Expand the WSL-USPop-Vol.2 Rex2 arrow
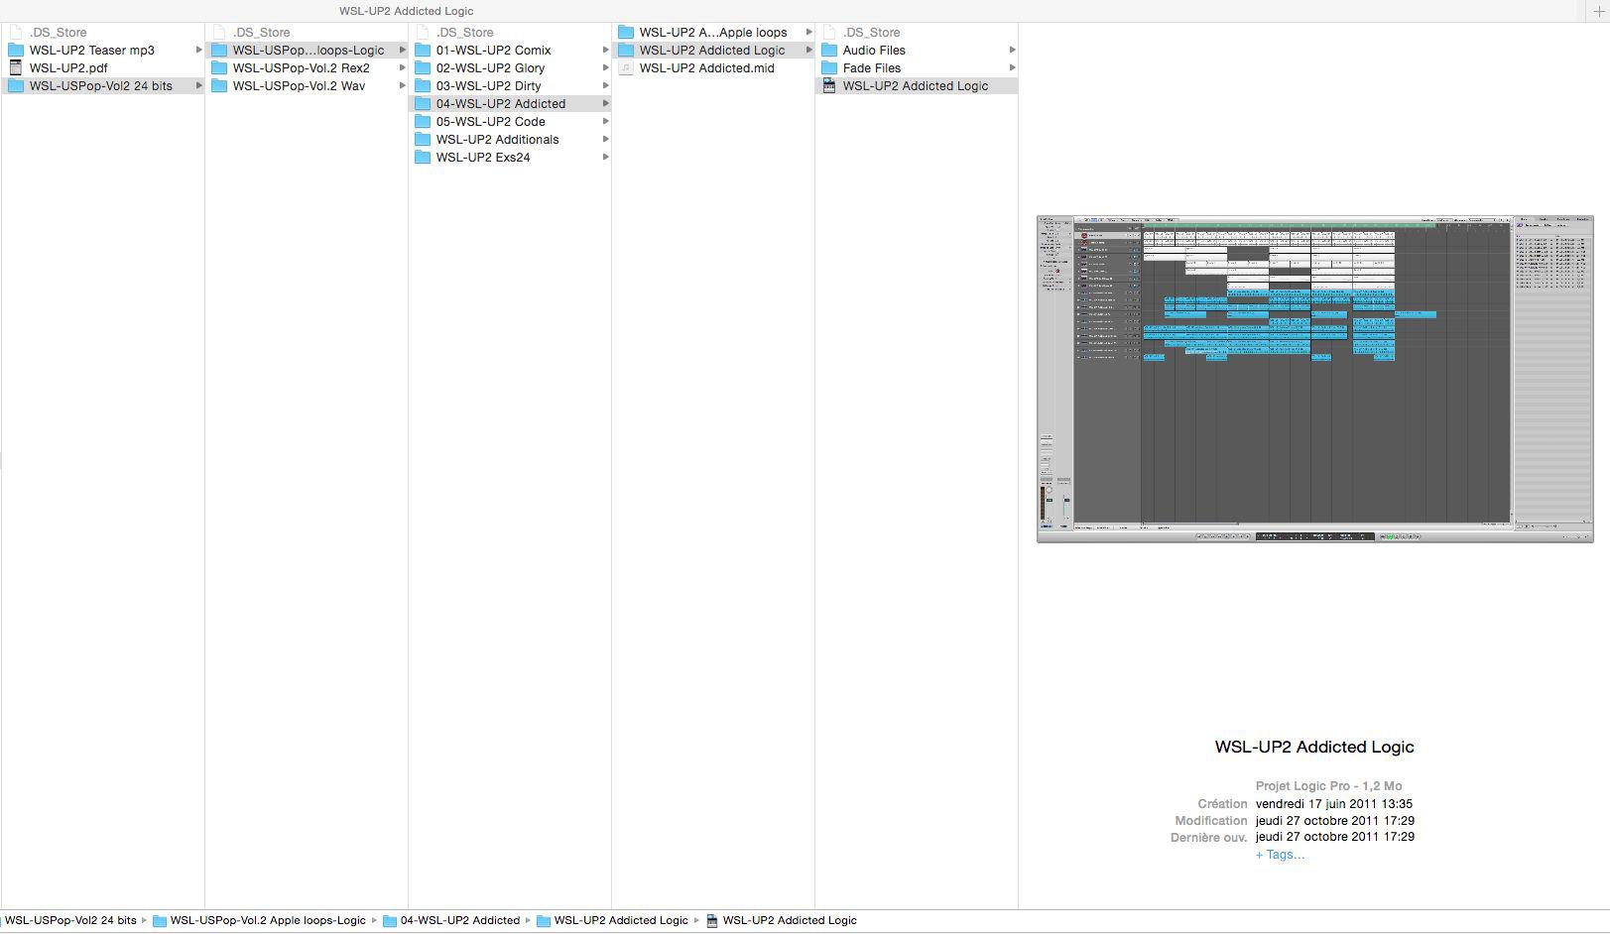Viewport: 1610px width, 934px height. tap(403, 67)
